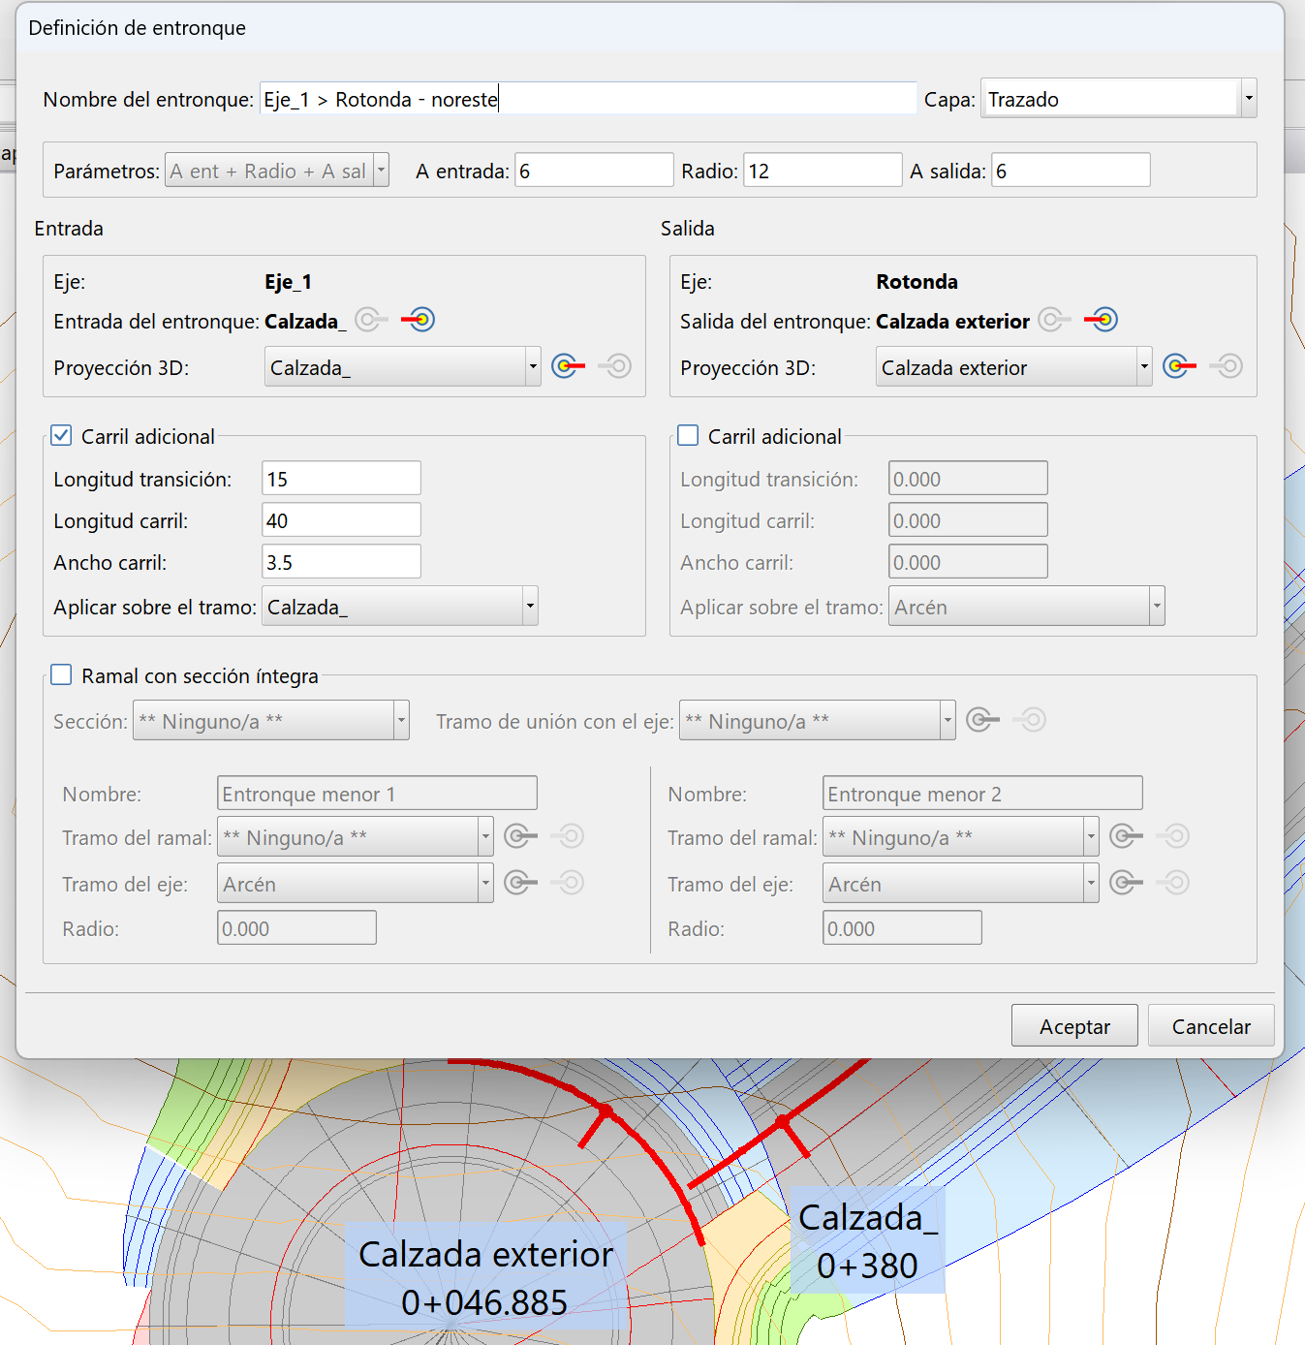Screen dimensions: 1305x1345
Task: Click the colored pick icon next to Salida Proyección 3D
Action: tap(1179, 366)
